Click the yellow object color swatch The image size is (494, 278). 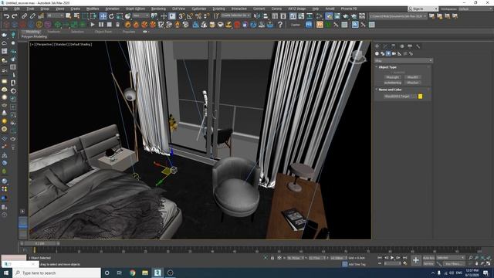(x=420, y=96)
